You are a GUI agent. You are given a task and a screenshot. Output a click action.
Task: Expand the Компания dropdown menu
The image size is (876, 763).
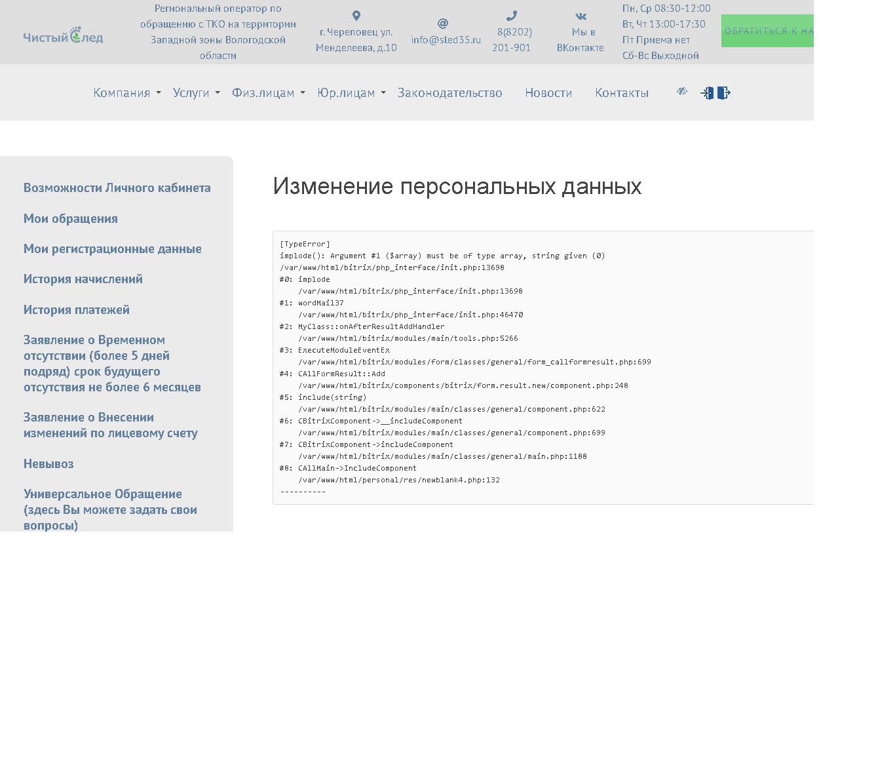(x=127, y=93)
